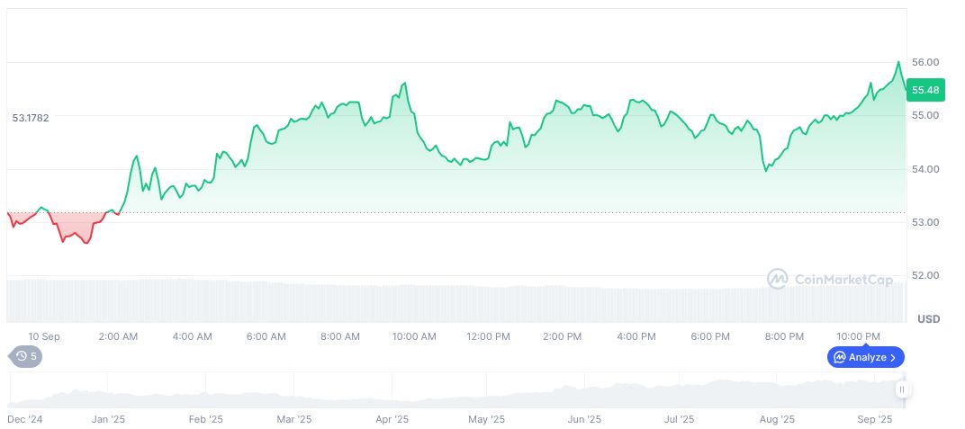Grab the range slider handle on the overview chart
Viewport: 965px width, 429px height.
coord(903,389)
